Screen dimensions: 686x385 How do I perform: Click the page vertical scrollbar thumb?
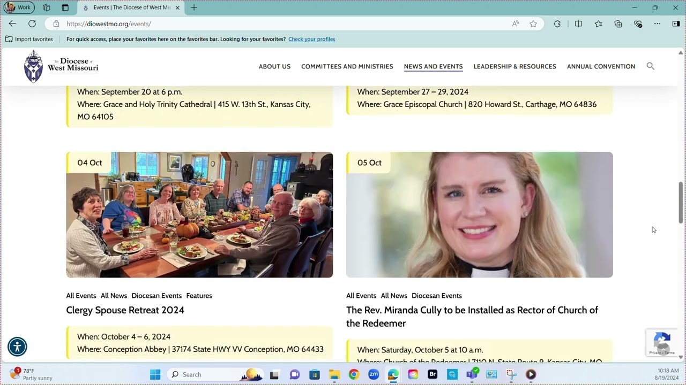point(681,202)
